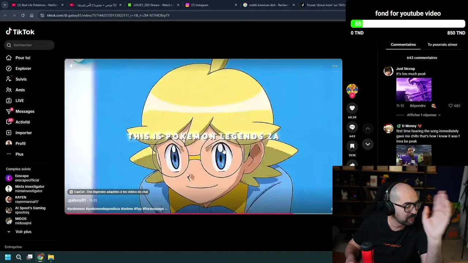Open Windows taskbar search

(19, 257)
